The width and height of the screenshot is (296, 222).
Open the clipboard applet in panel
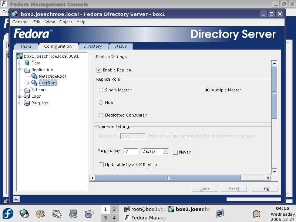tap(256, 213)
